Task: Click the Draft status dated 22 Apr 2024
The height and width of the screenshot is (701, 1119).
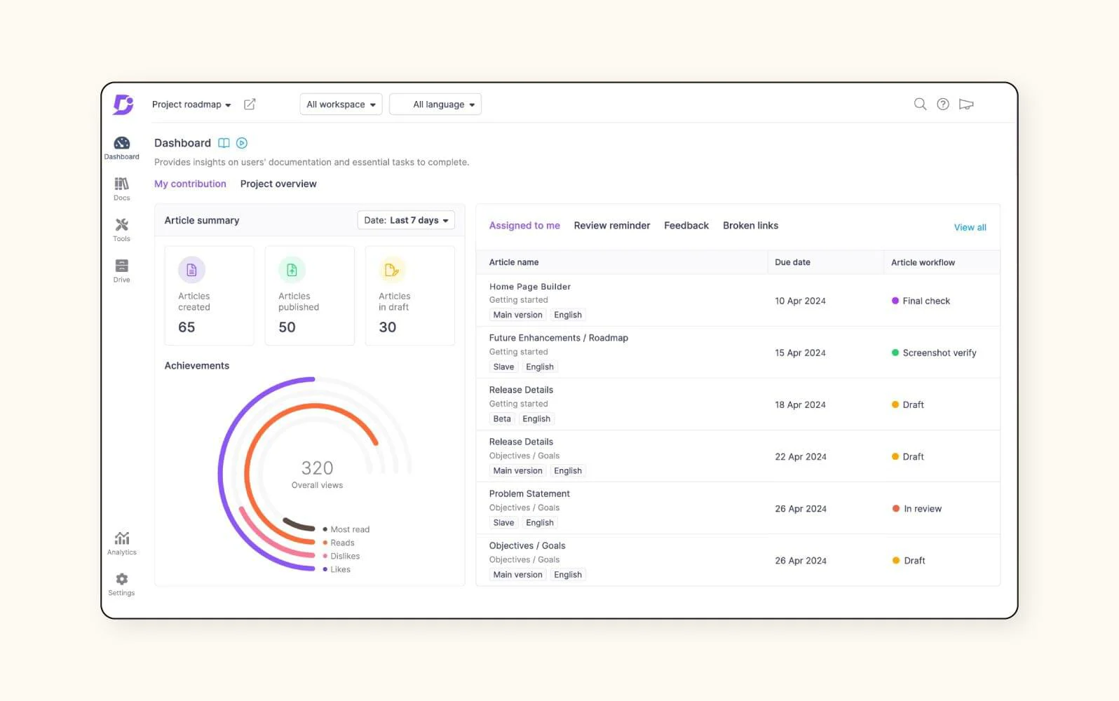Action: point(908,456)
